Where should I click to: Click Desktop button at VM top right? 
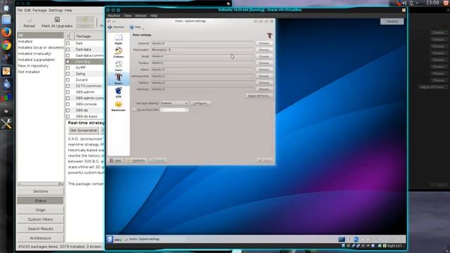pos(392,22)
